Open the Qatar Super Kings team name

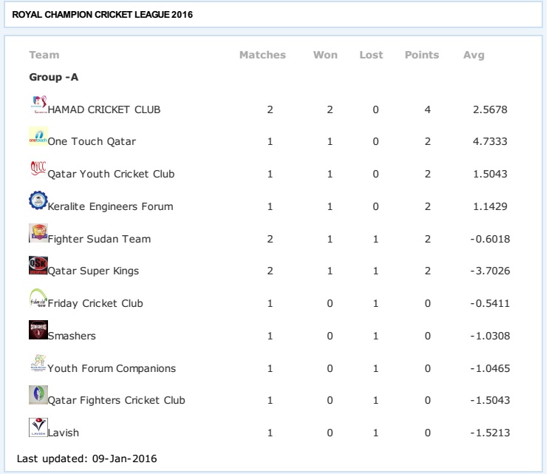point(94,271)
